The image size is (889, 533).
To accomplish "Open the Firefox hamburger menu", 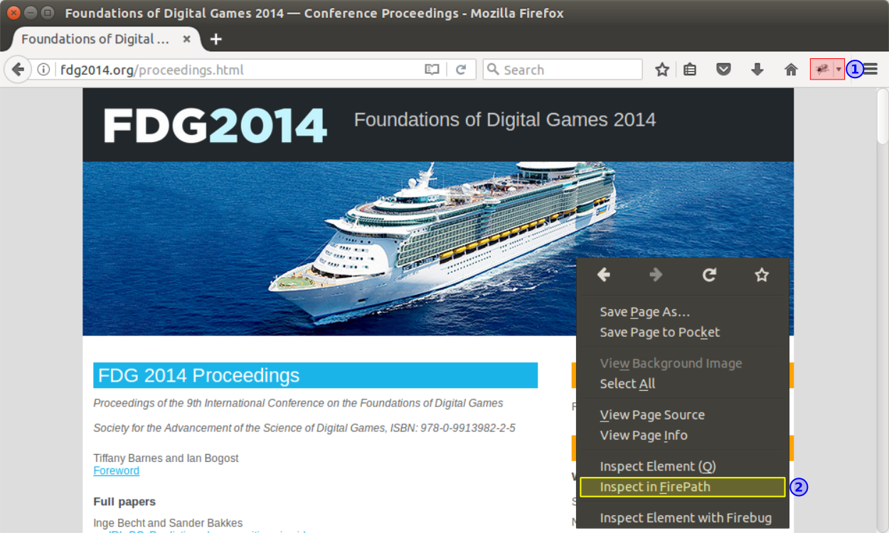I will 871,70.
